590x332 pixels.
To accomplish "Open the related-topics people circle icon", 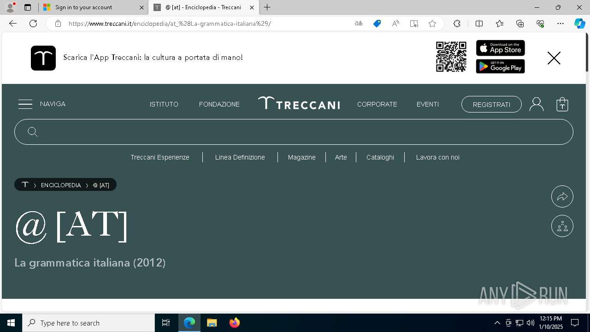I will click(562, 226).
